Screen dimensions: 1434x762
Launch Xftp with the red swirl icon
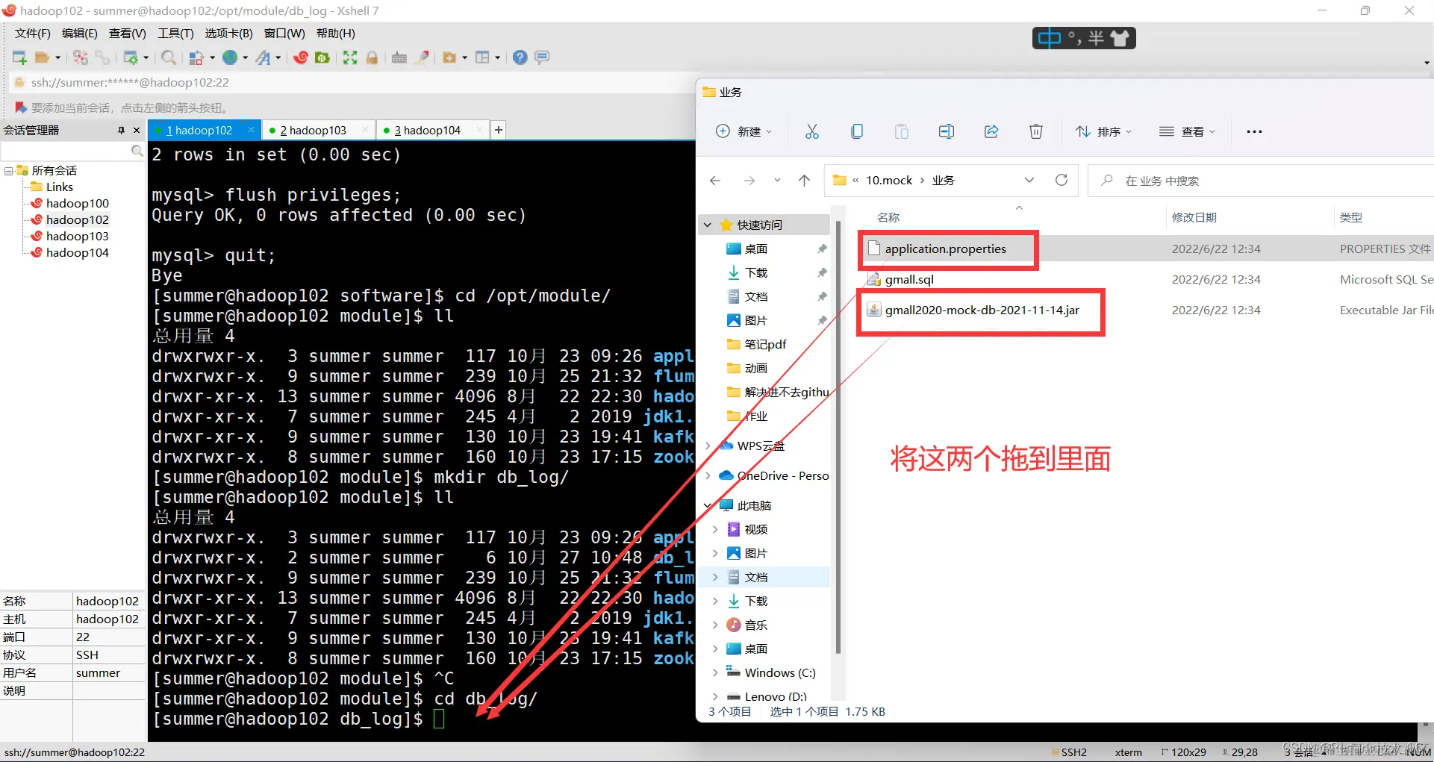click(x=301, y=57)
